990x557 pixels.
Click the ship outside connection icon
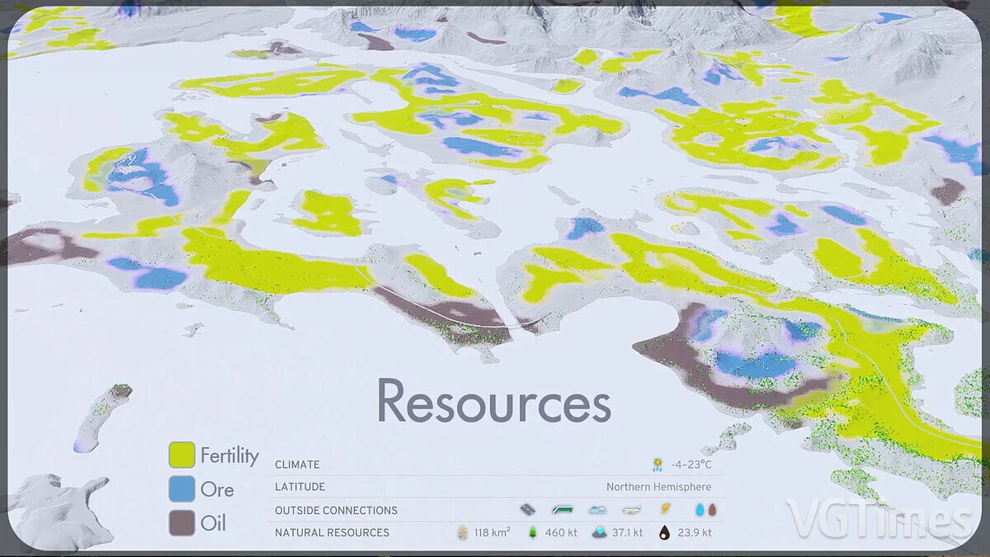(x=597, y=510)
